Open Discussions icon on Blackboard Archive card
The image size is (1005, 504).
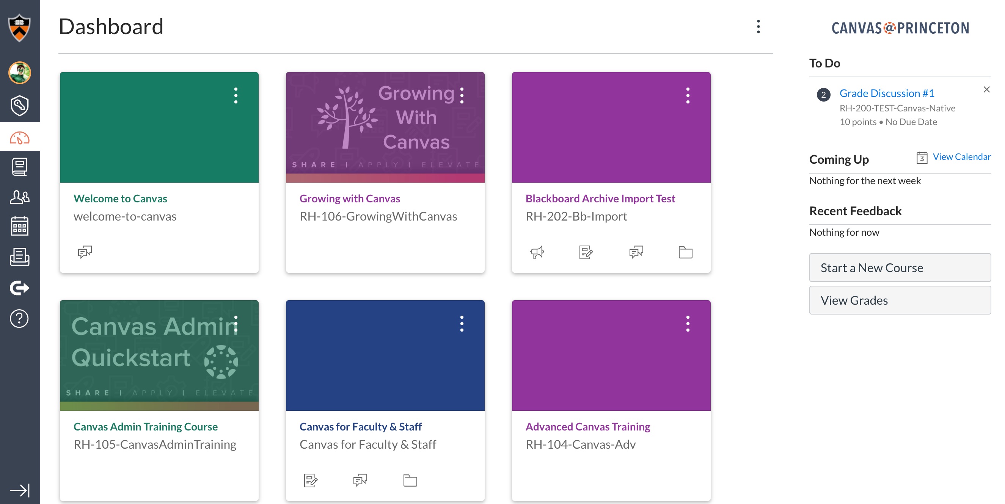pyautogui.click(x=636, y=252)
